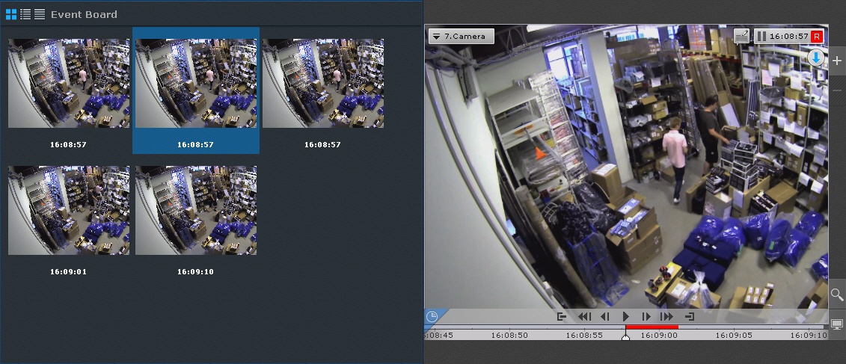
Task: Open the 7.Camera selection dropdown
Action: (x=461, y=36)
